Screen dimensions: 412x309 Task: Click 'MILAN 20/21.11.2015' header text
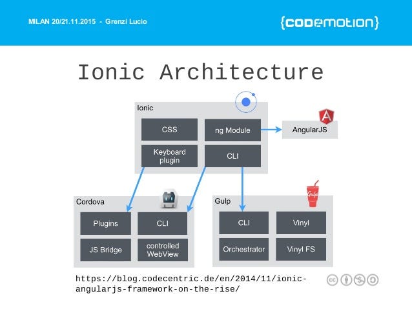[x=62, y=21]
